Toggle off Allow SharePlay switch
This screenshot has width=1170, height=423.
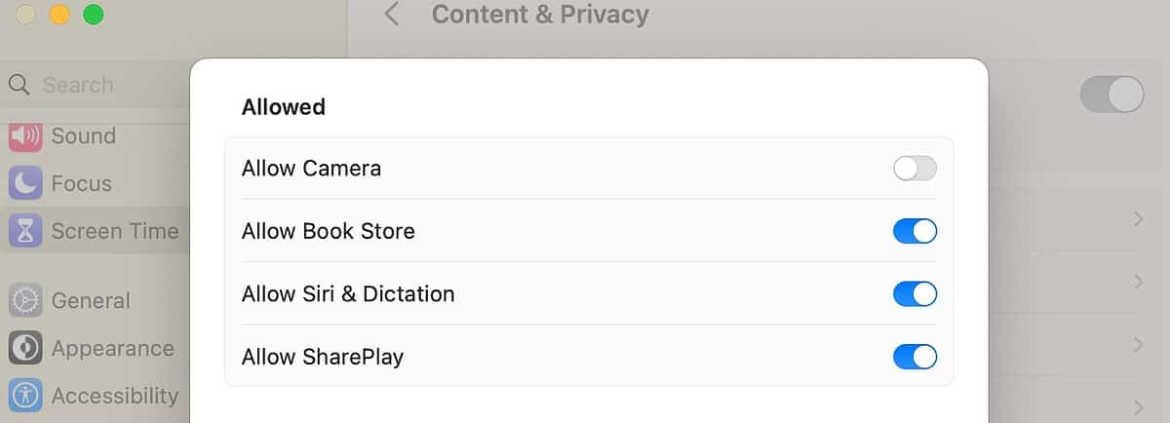coord(915,357)
